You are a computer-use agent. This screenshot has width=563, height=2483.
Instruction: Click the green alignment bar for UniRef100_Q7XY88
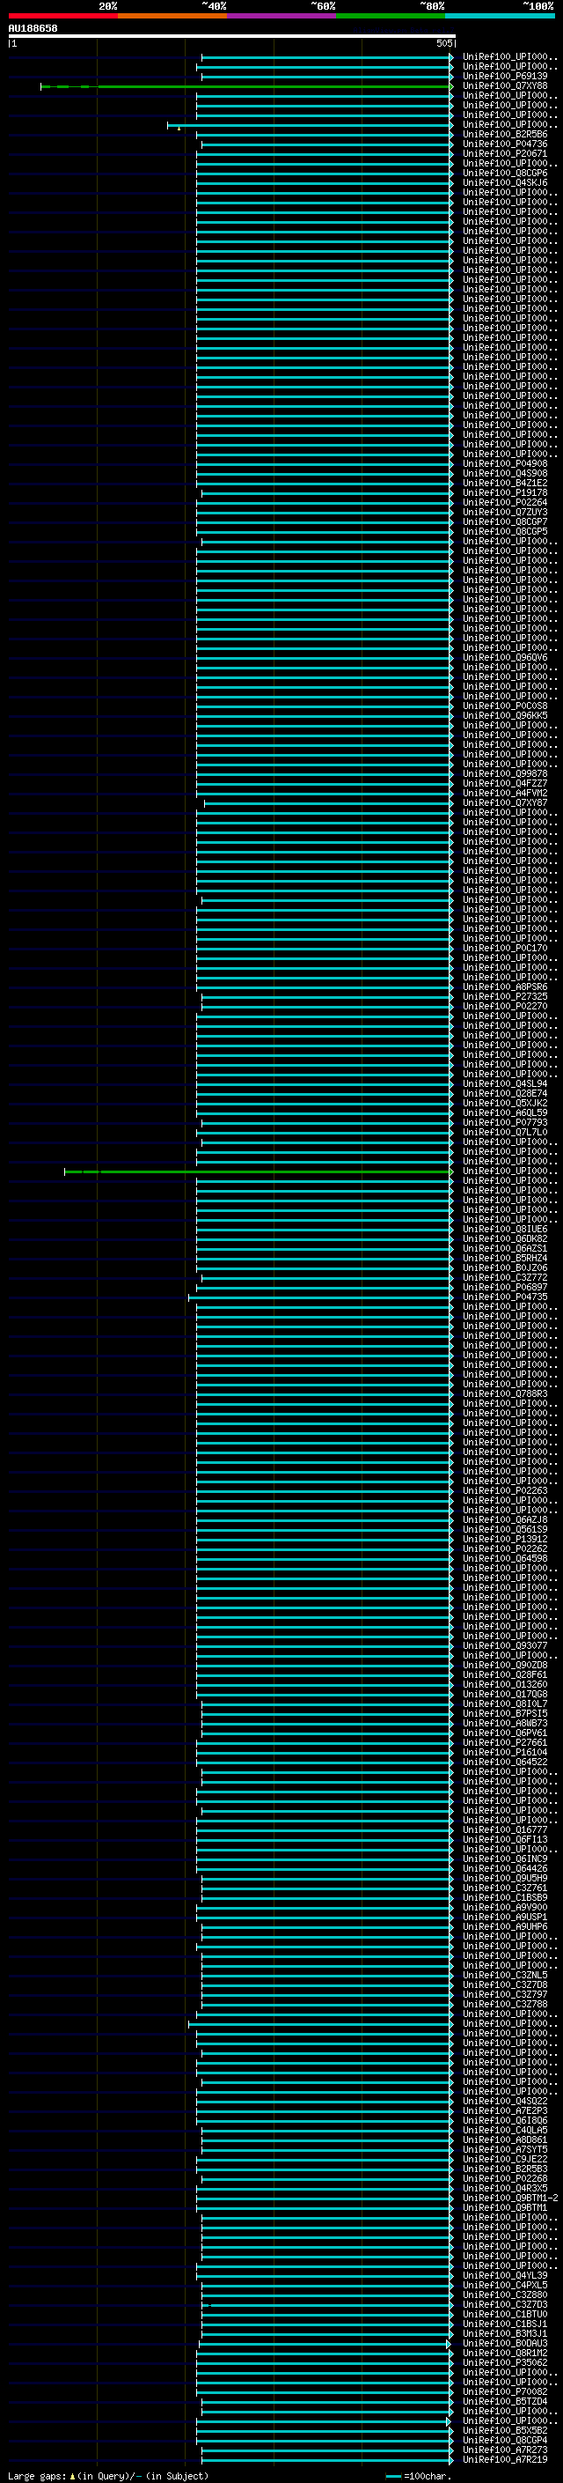pyautogui.click(x=246, y=86)
